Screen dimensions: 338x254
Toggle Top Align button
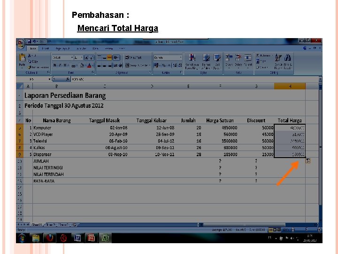(x=99, y=57)
